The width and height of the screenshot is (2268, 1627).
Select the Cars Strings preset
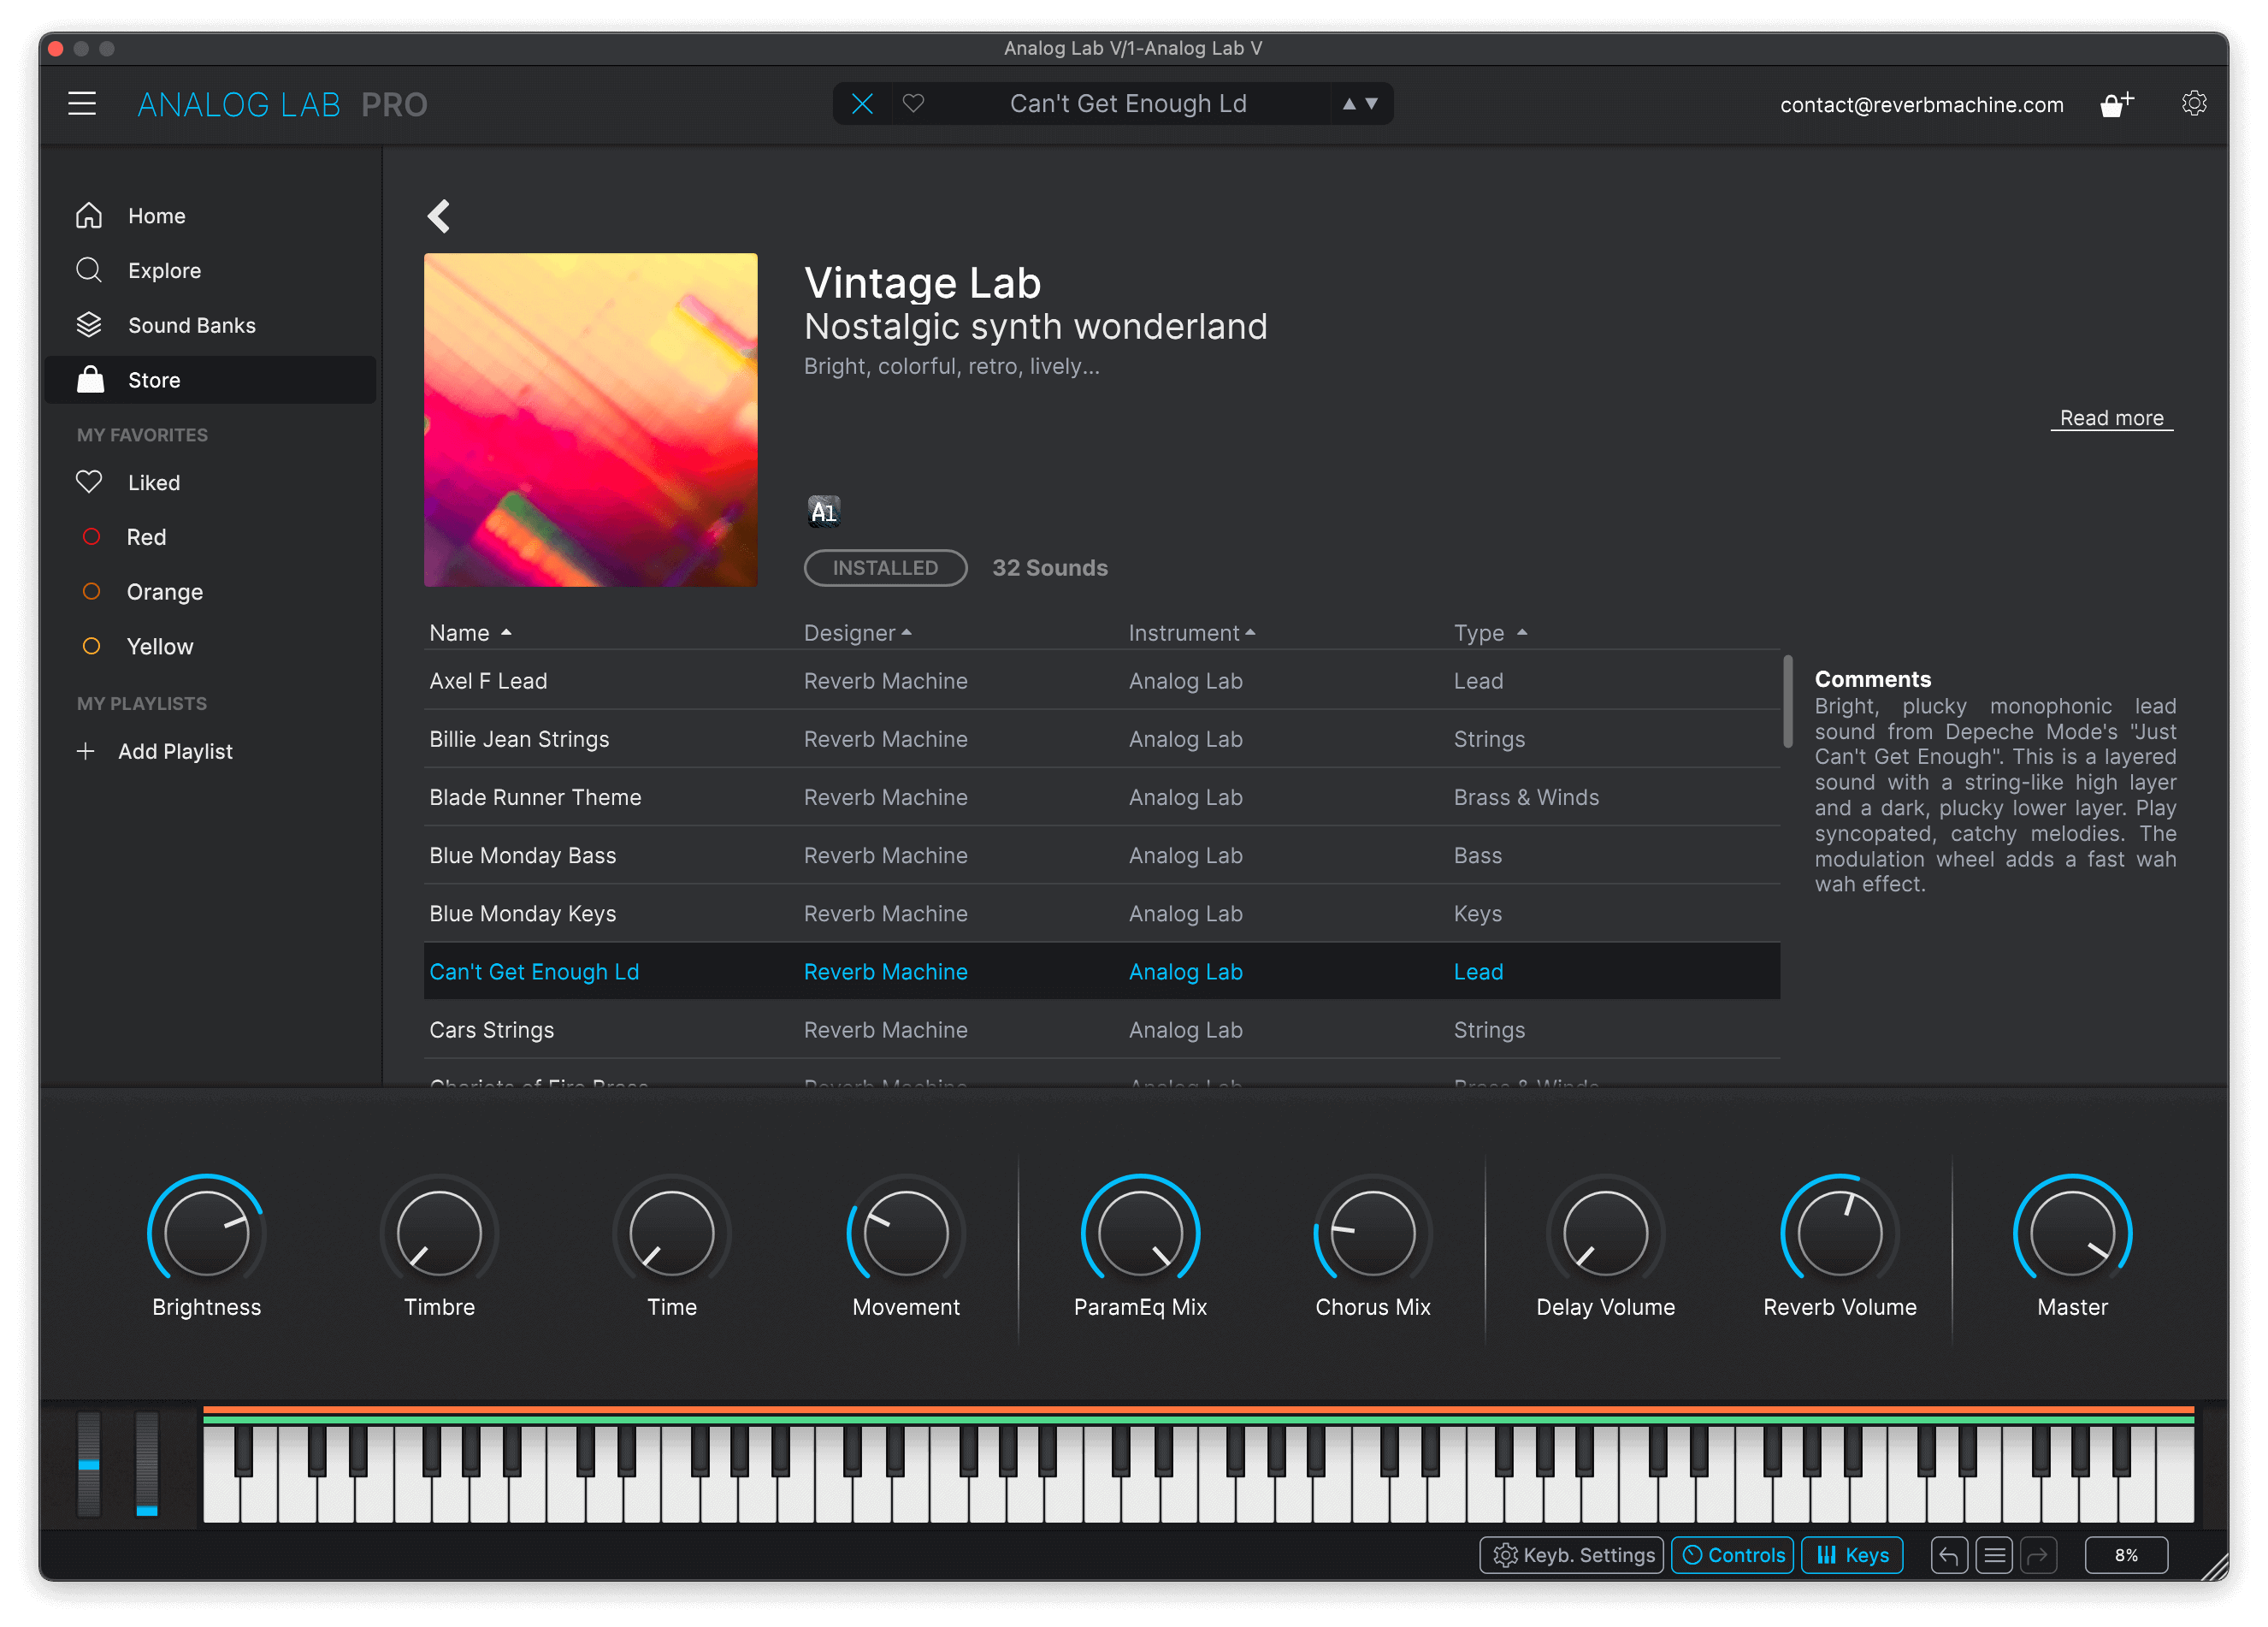click(x=1101, y=1030)
